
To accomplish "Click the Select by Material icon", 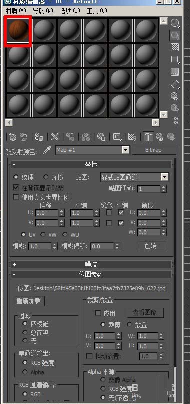I will [x=175, y=108].
